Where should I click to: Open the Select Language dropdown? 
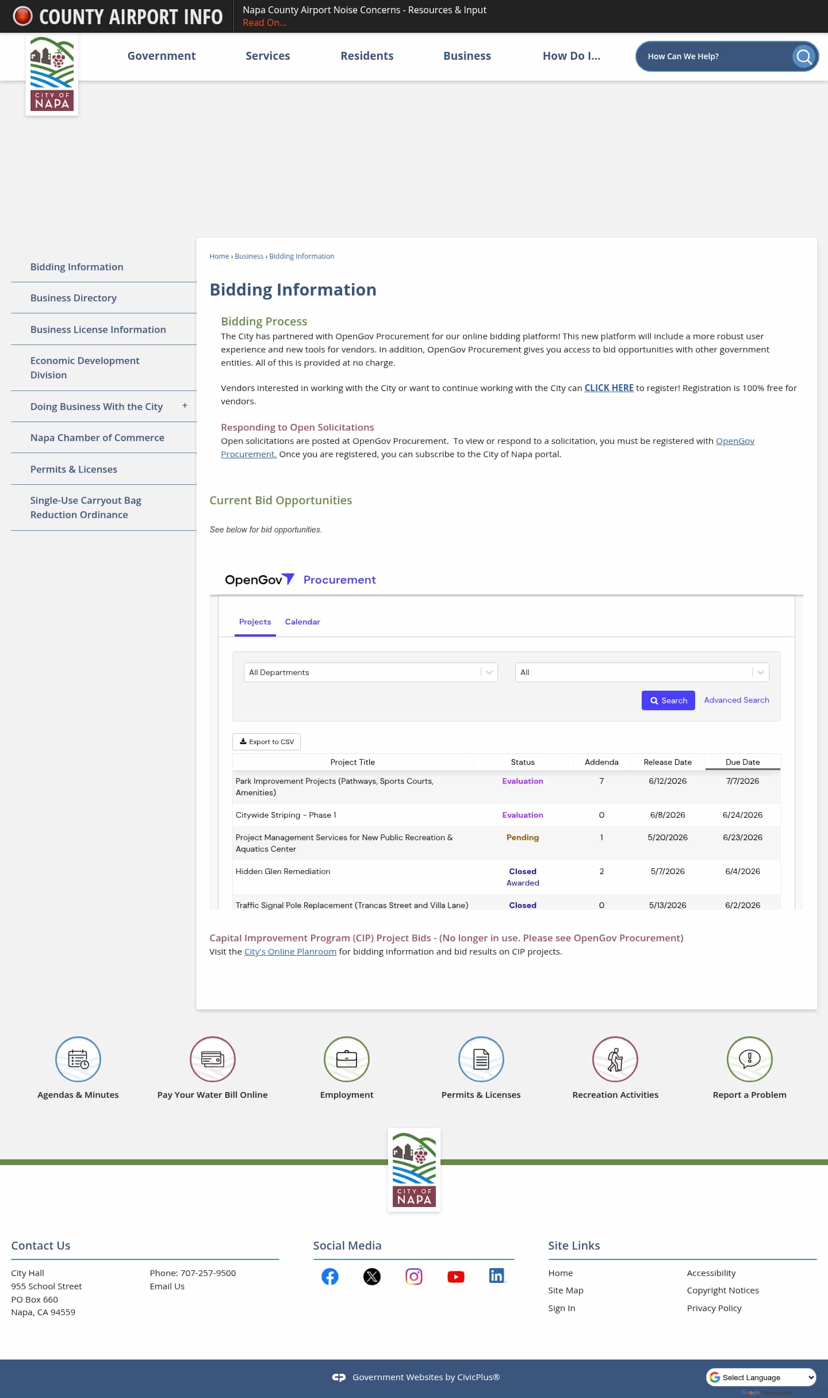[x=761, y=1377]
